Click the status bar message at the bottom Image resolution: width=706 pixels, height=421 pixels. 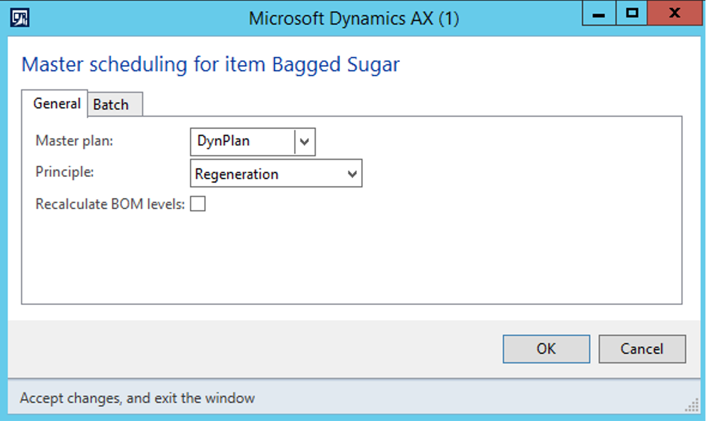coord(137,398)
